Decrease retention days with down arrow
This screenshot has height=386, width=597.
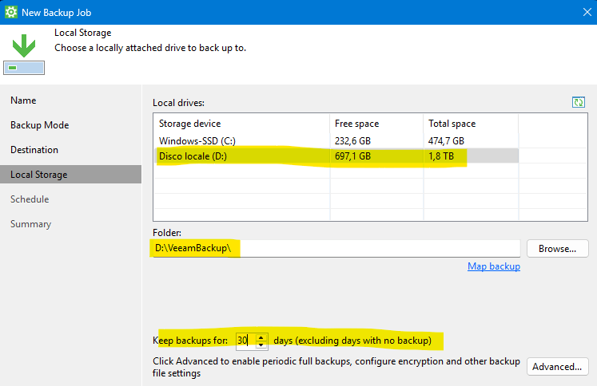point(261,345)
